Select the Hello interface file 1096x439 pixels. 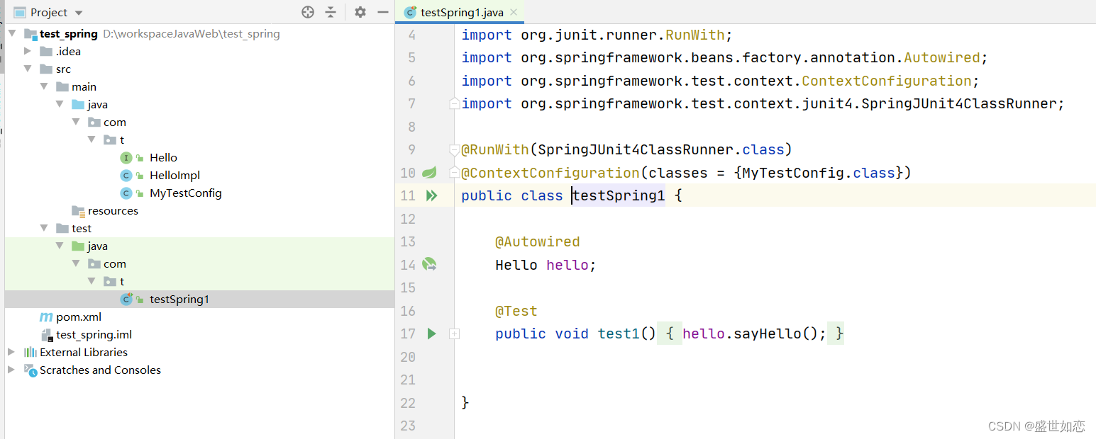(x=163, y=157)
